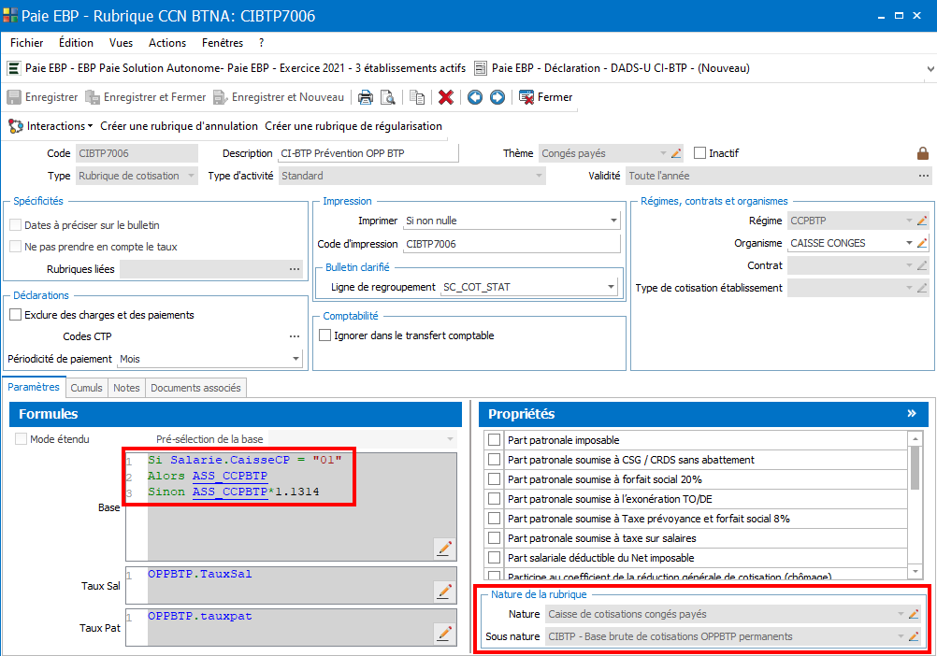Screen dimensions: 937x656
Task: Open the Interactions dropdown
Action: click(x=50, y=126)
